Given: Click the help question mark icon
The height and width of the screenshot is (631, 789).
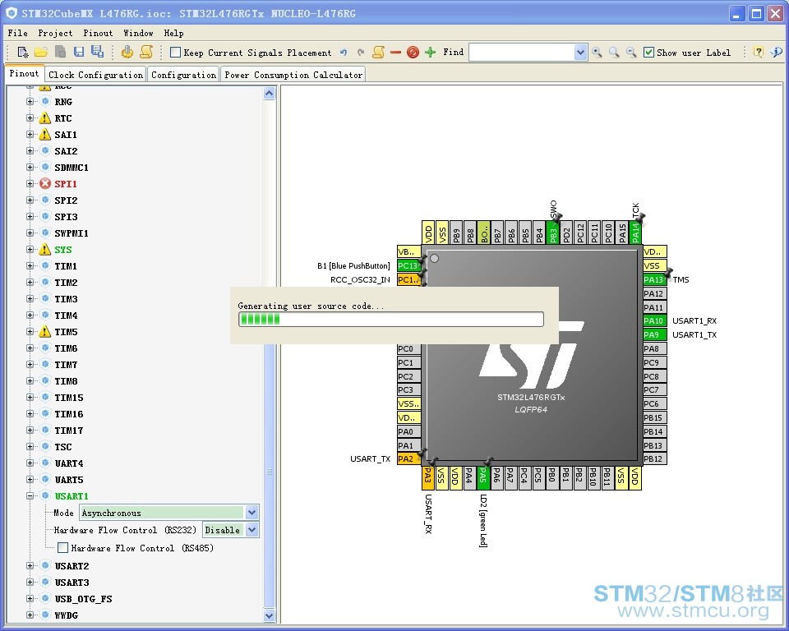Looking at the screenshot, I should 759,53.
